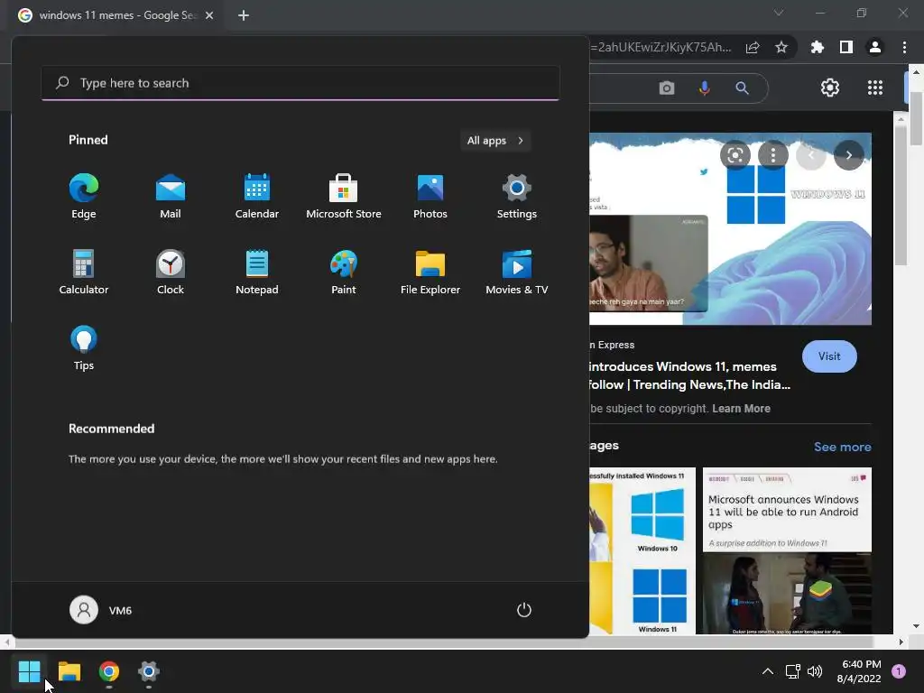Image resolution: width=924 pixels, height=693 pixels.
Task: Select the windows 11 memes Chrome tab
Action: [116, 15]
